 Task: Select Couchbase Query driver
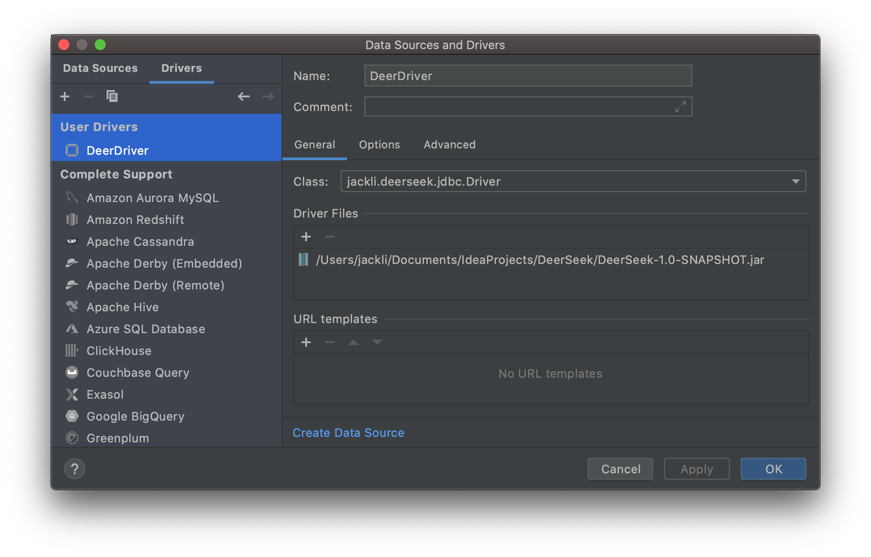(167, 373)
